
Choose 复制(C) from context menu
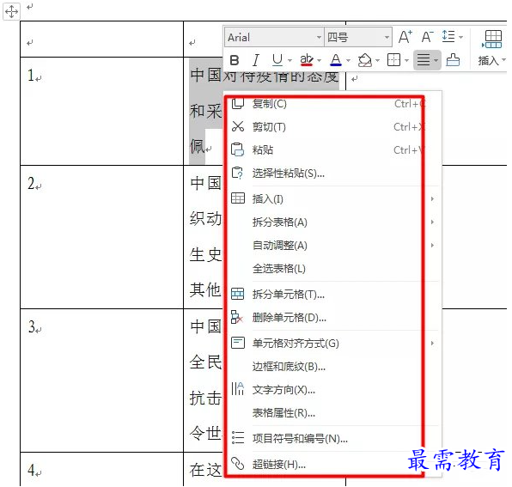pyautogui.click(x=333, y=104)
